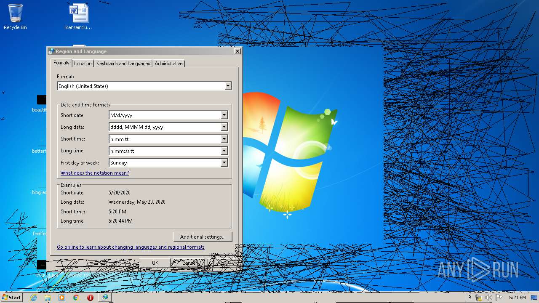Image resolution: width=539 pixels, height=303 pixels.
Task: Select the Region and Language taskbar item
Action: coord(105,298)
